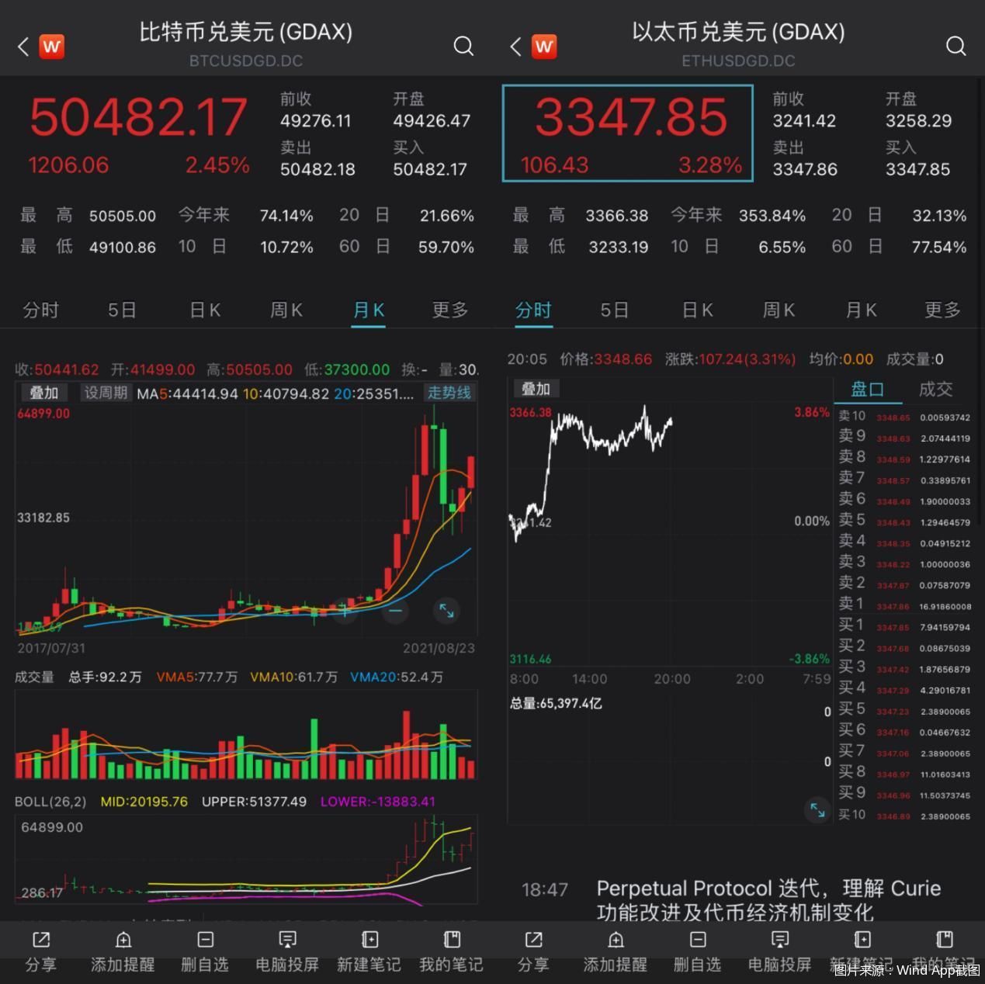The image size is (985, 984).
Task: Tap the back arrow on the Bitcoin panel
Action: (21, 47)
